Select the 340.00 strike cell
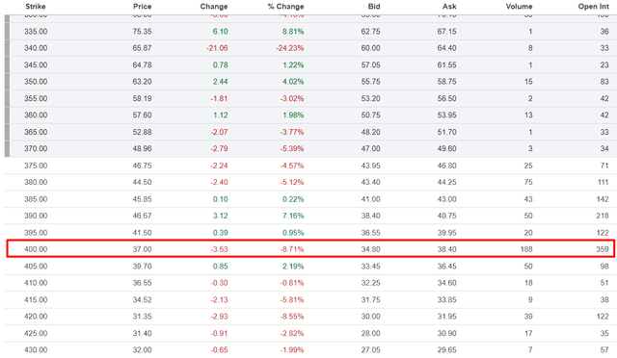This screenshot has width=617, height=358. (36, 48)
